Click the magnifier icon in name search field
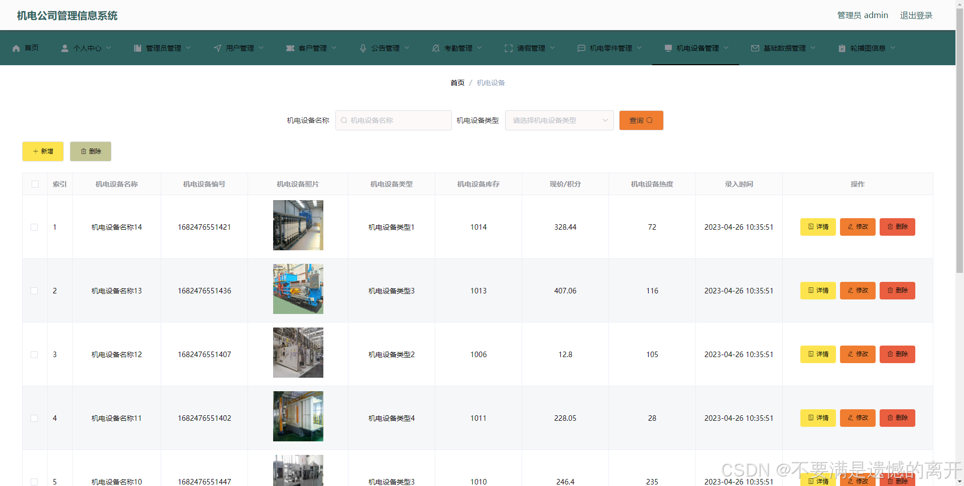The width and height of the screenshot is (964, 486). coord(344,120)
